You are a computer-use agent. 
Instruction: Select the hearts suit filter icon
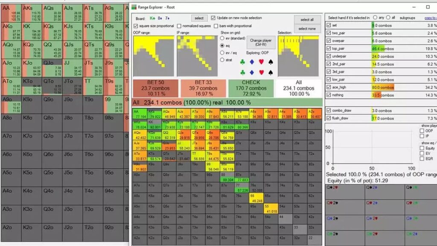[261, 61]
